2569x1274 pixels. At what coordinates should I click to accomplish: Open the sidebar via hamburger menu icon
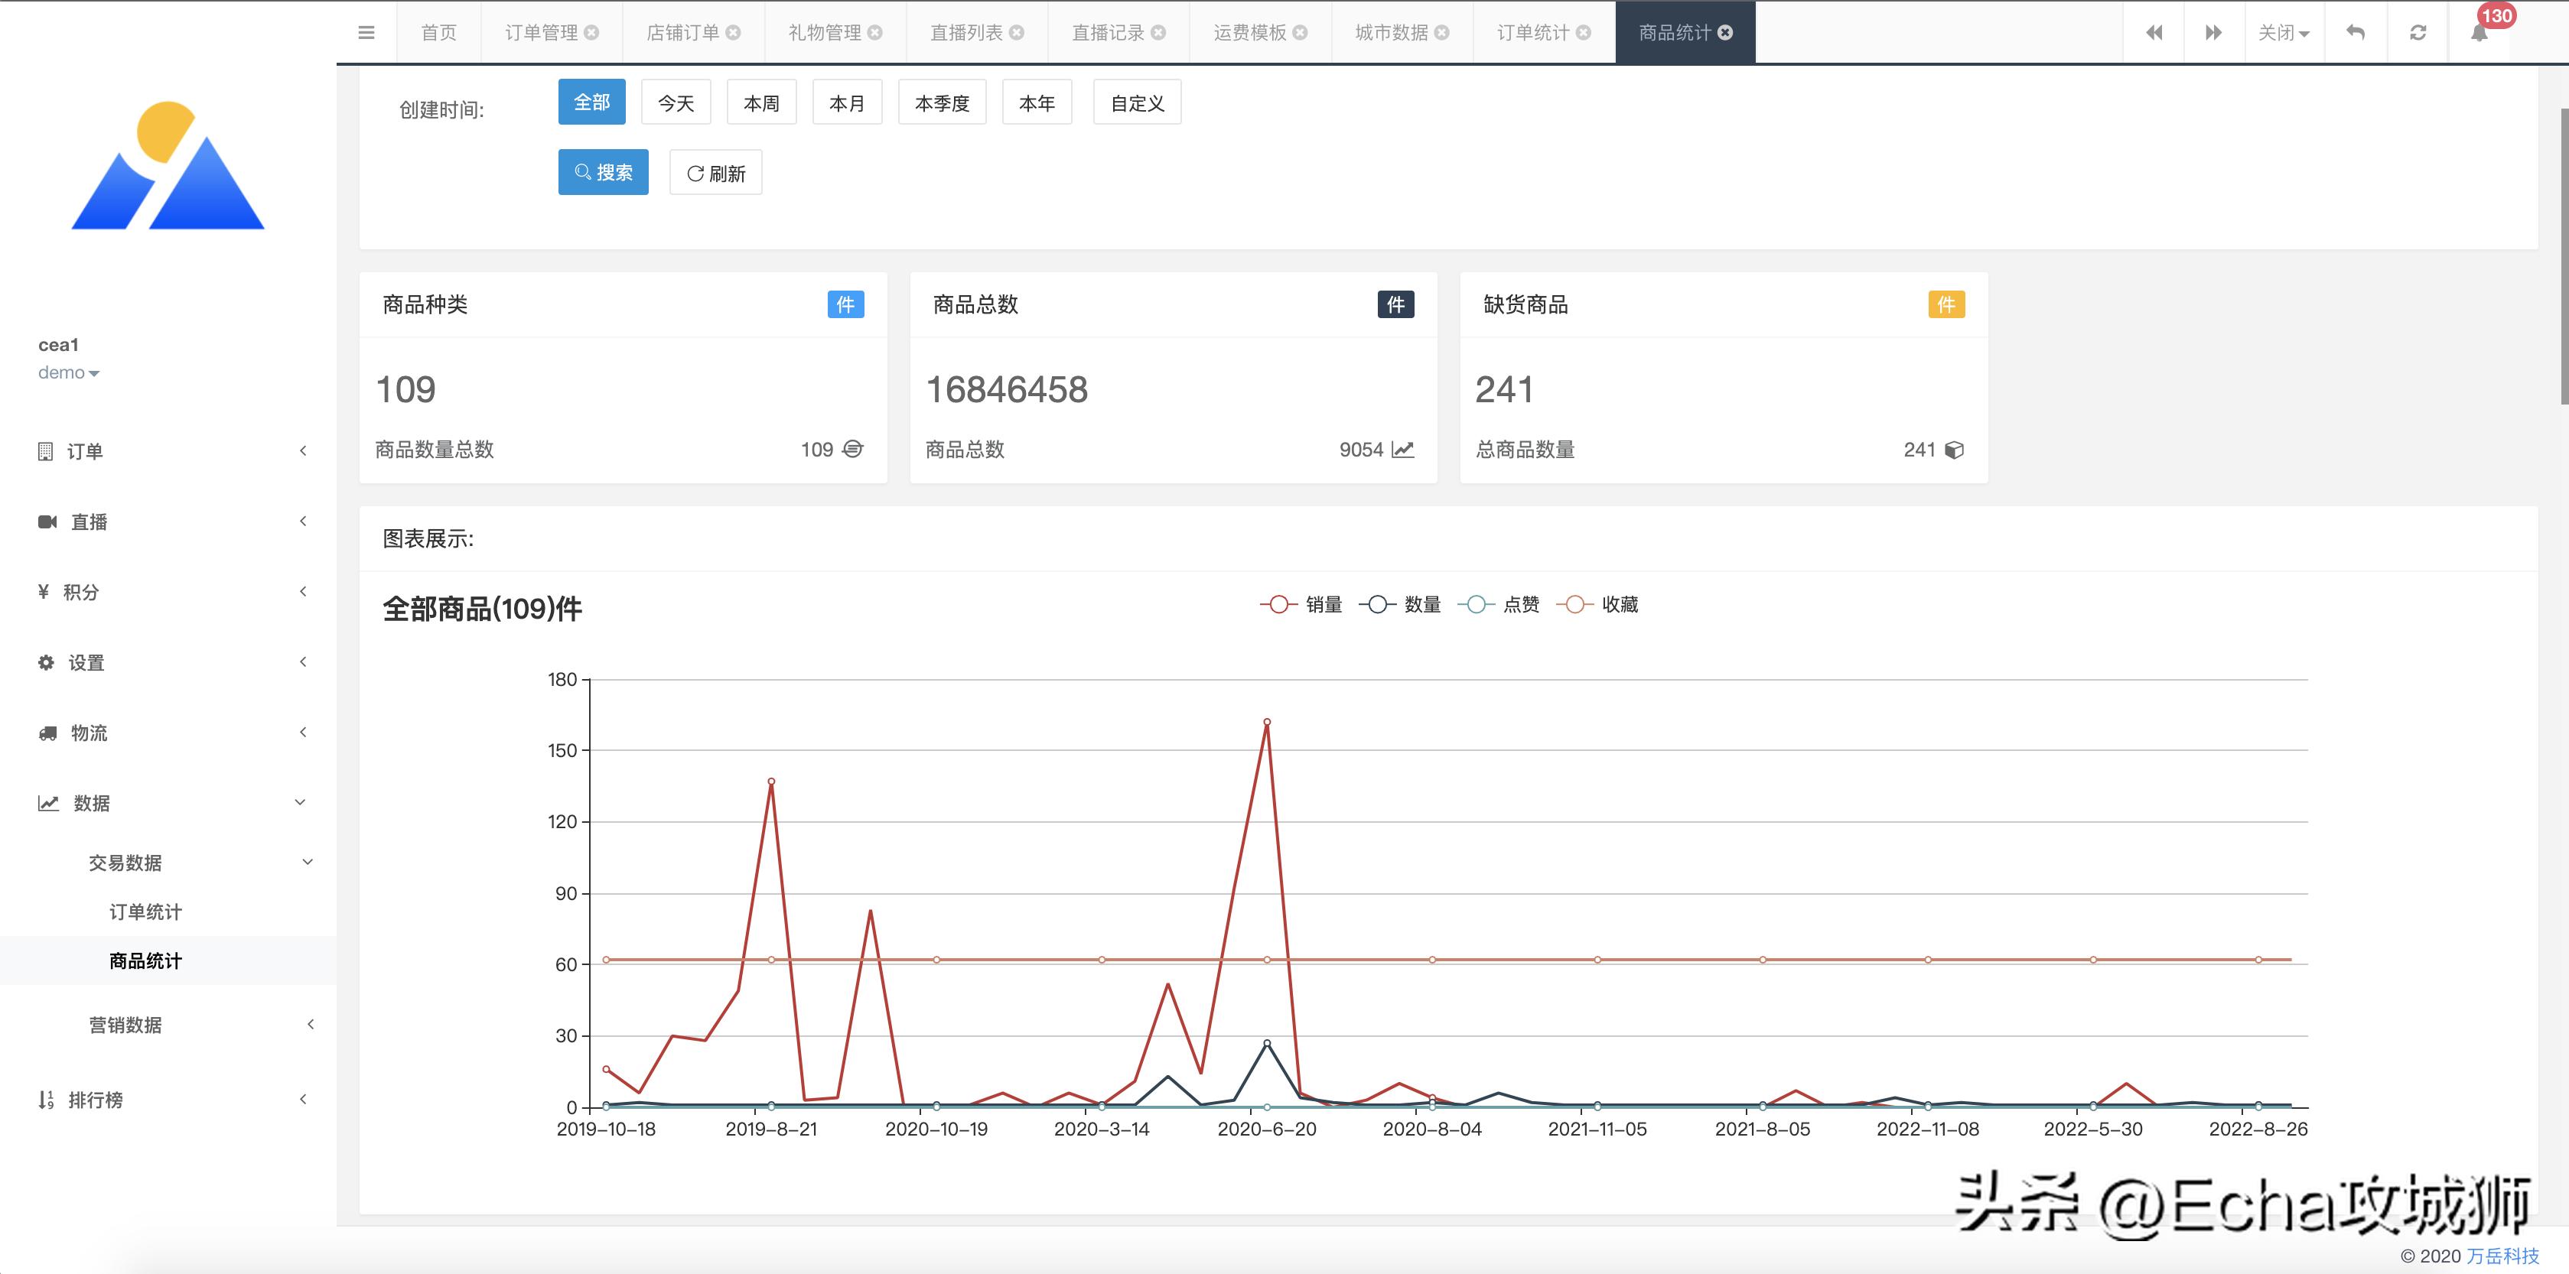(x=367, y=32)
